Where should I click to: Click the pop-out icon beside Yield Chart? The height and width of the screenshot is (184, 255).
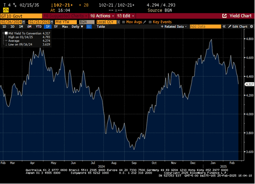click(x=225, y=16)
